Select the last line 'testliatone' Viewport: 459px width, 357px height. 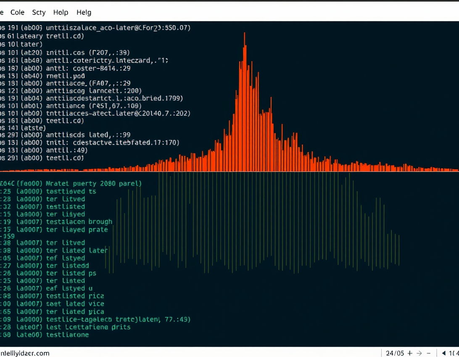coord(45,335)
